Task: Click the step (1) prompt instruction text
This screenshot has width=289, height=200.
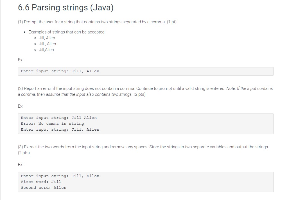Action: pos(97,22)
